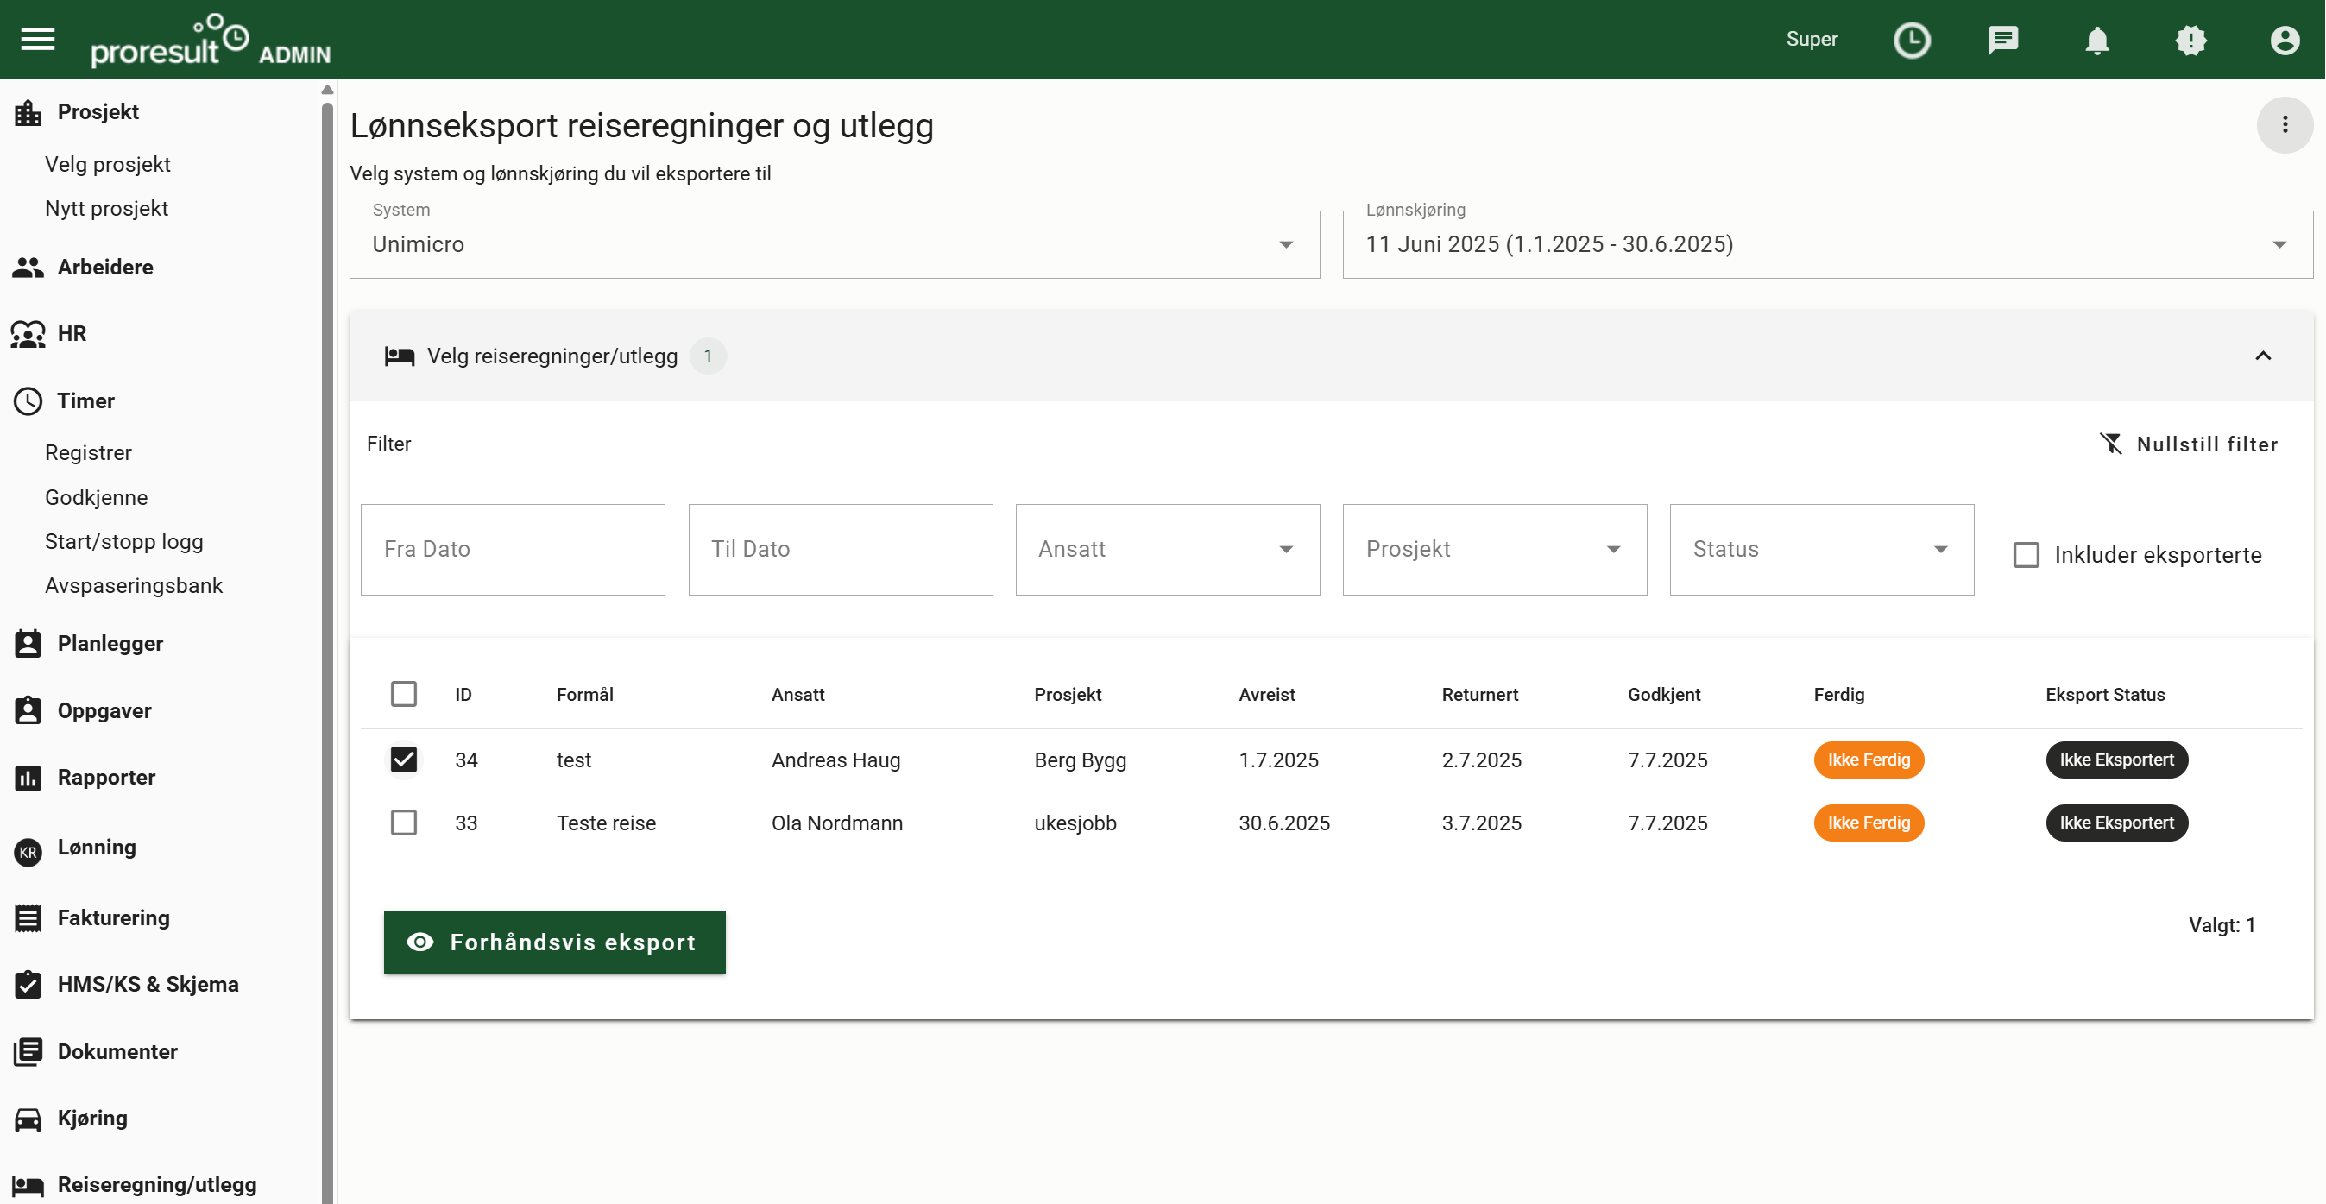Check the row 33 Teste reise checkbox
This screenshot has height=1204, width=2326.
[404, 823]
